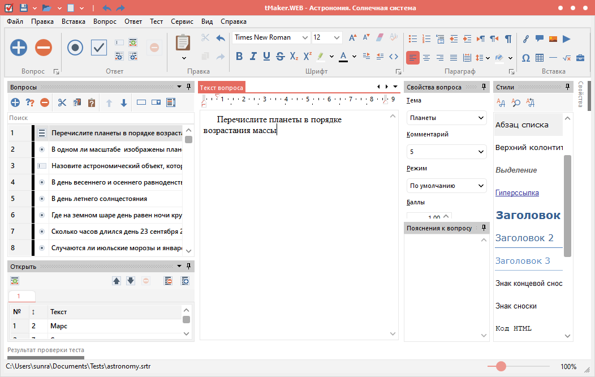Insert picture icon
This screenshot has width=595, height=377.
(553, 38)
